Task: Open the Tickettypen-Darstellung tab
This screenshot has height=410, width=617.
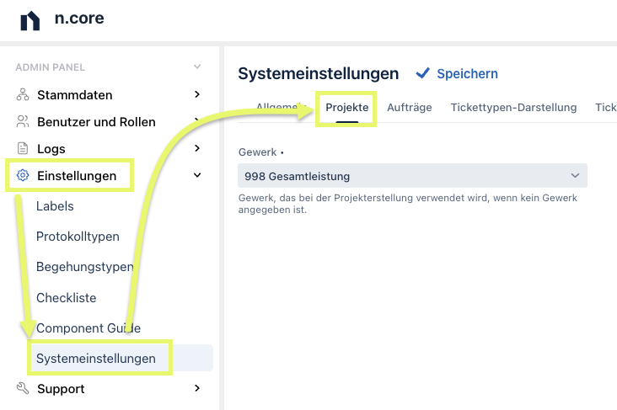Action: [x=513, y=108]
